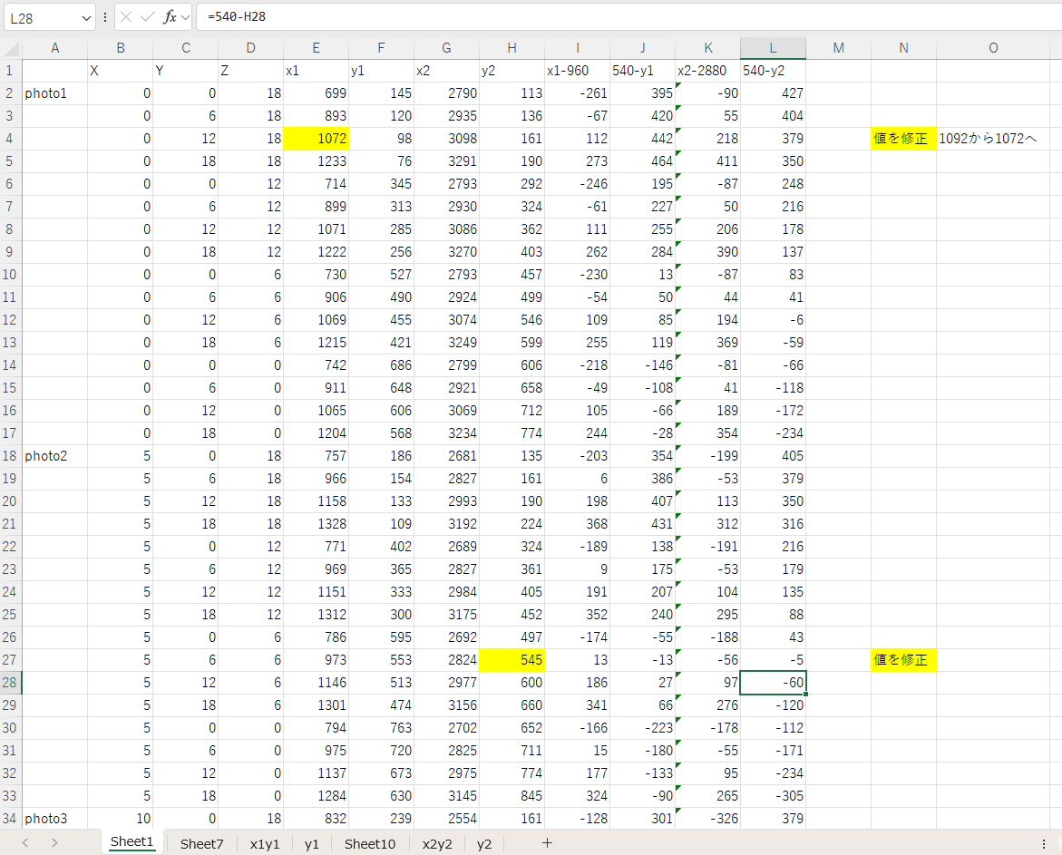1062x855 pixels.
Task: Select column header L
Action: 773,48
